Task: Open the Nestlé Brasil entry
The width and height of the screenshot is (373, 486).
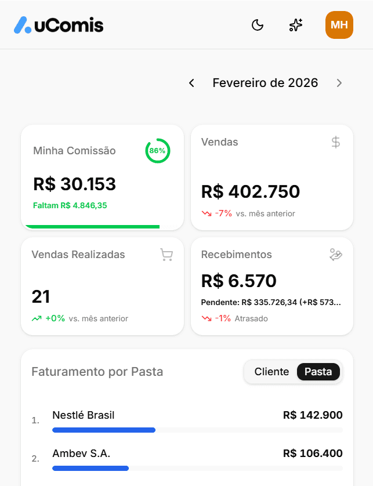Action: pyautogui.click(x=84, y=415)
